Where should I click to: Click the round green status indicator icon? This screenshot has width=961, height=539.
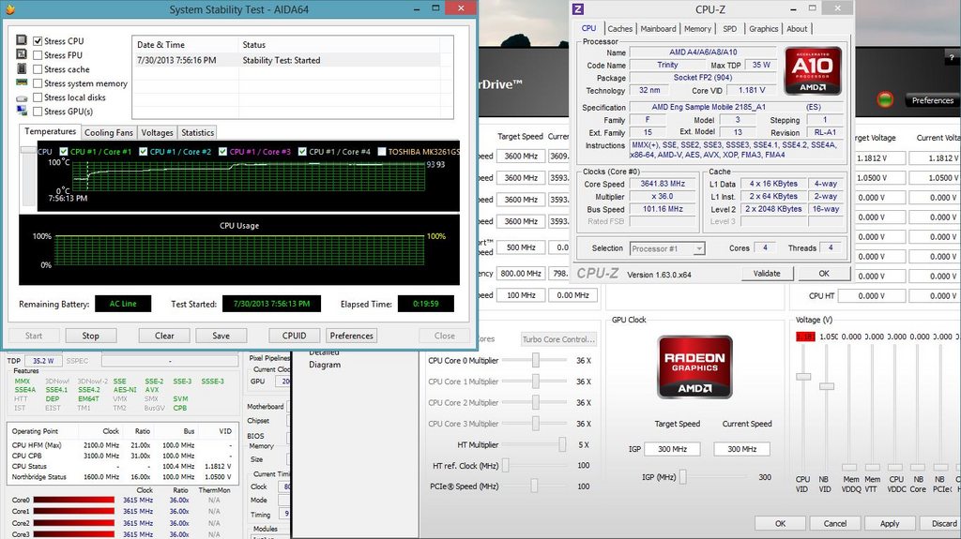(x=883, y=99)
